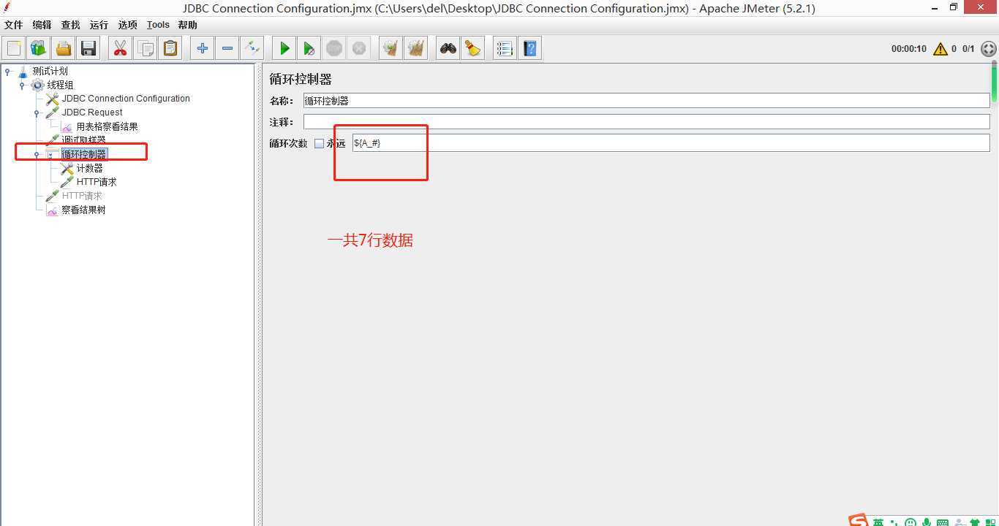Image resolution: width=999 pixels, height=526 pixels.
Task: Open Search with binoculars icon
Action: [x=448, y=49]
